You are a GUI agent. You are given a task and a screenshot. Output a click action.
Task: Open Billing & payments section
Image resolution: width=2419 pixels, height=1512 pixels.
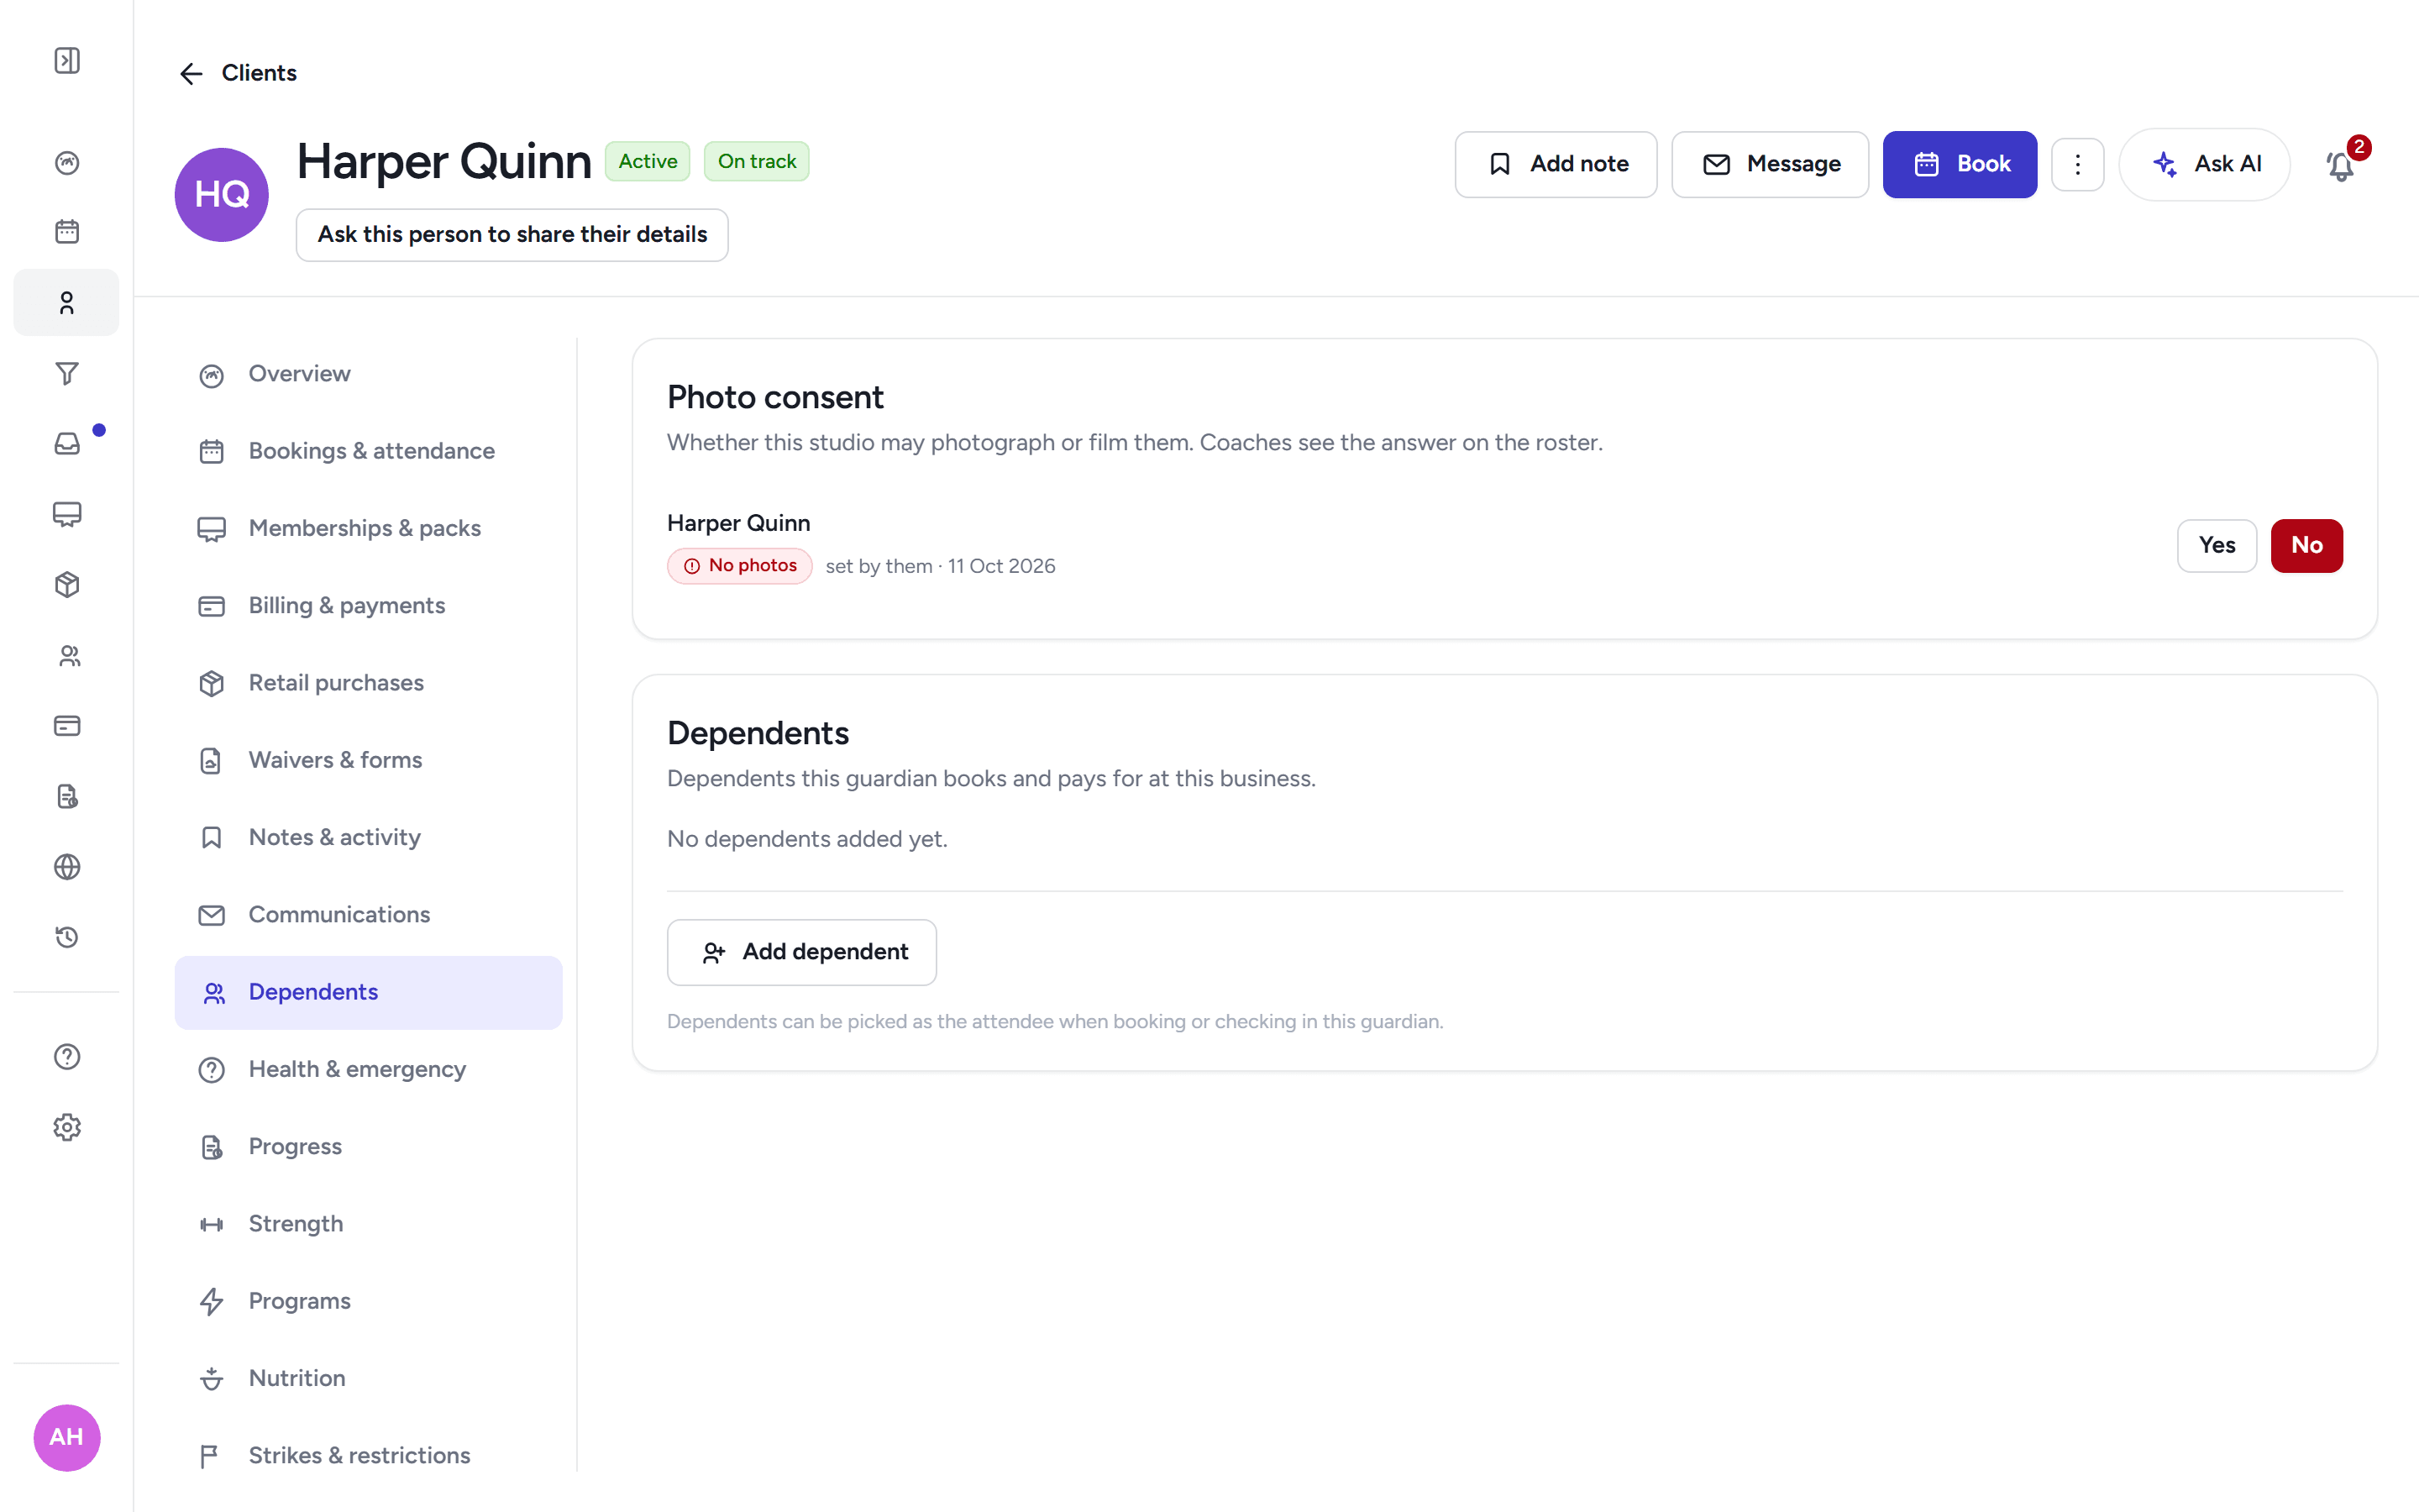tap(368, 606)
